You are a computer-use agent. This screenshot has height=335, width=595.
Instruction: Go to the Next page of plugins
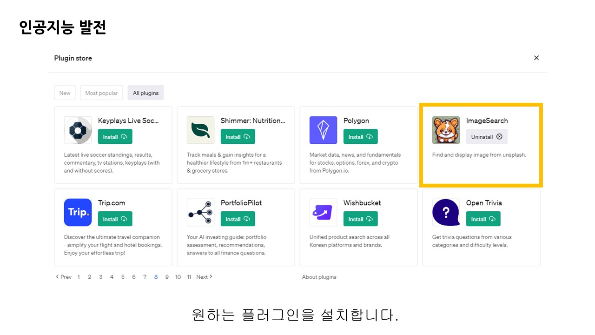(205, 277)
